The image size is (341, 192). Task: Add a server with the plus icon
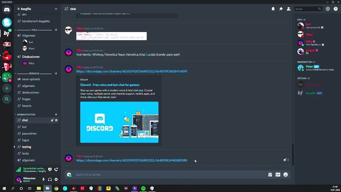click(7, 88)
